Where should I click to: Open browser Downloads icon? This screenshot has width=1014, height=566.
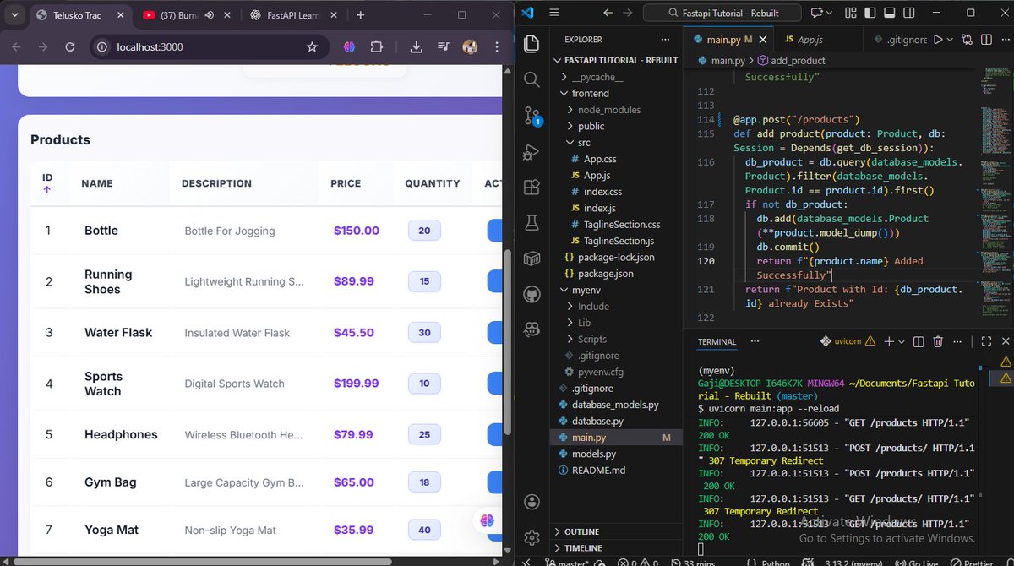[x=417, y=47]
